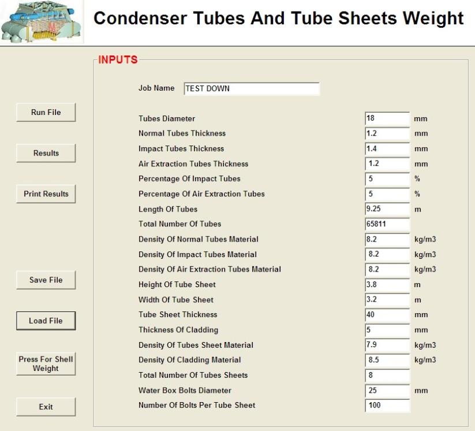This screenshot has width=475, height=431.
Task: Click the condenser image in the header
Action: point(42,21)
